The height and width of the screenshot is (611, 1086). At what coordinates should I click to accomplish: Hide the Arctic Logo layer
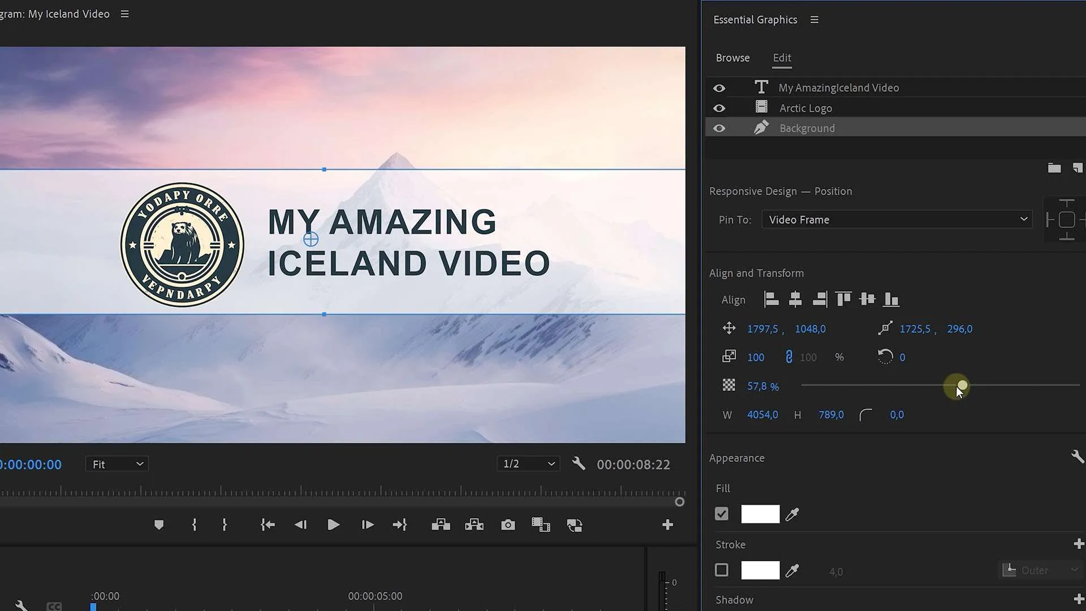point(719,108)
